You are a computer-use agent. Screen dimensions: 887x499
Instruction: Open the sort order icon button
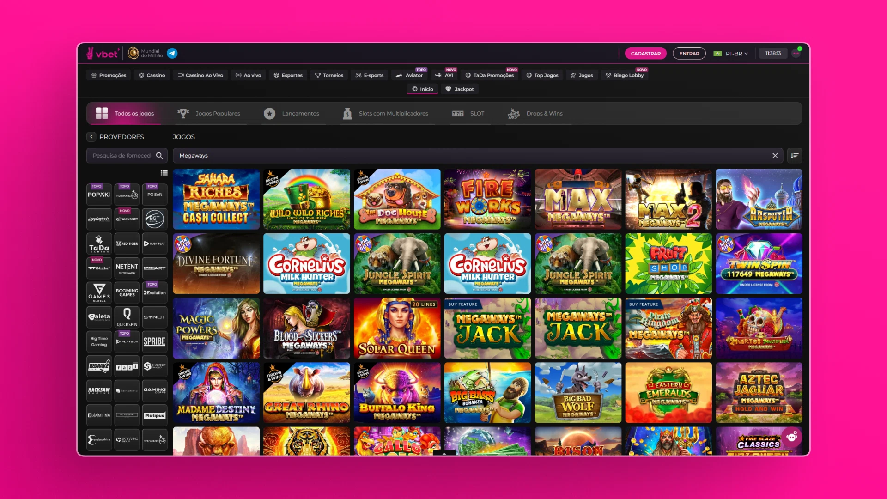pyautogui.click(x=795, y=156)
